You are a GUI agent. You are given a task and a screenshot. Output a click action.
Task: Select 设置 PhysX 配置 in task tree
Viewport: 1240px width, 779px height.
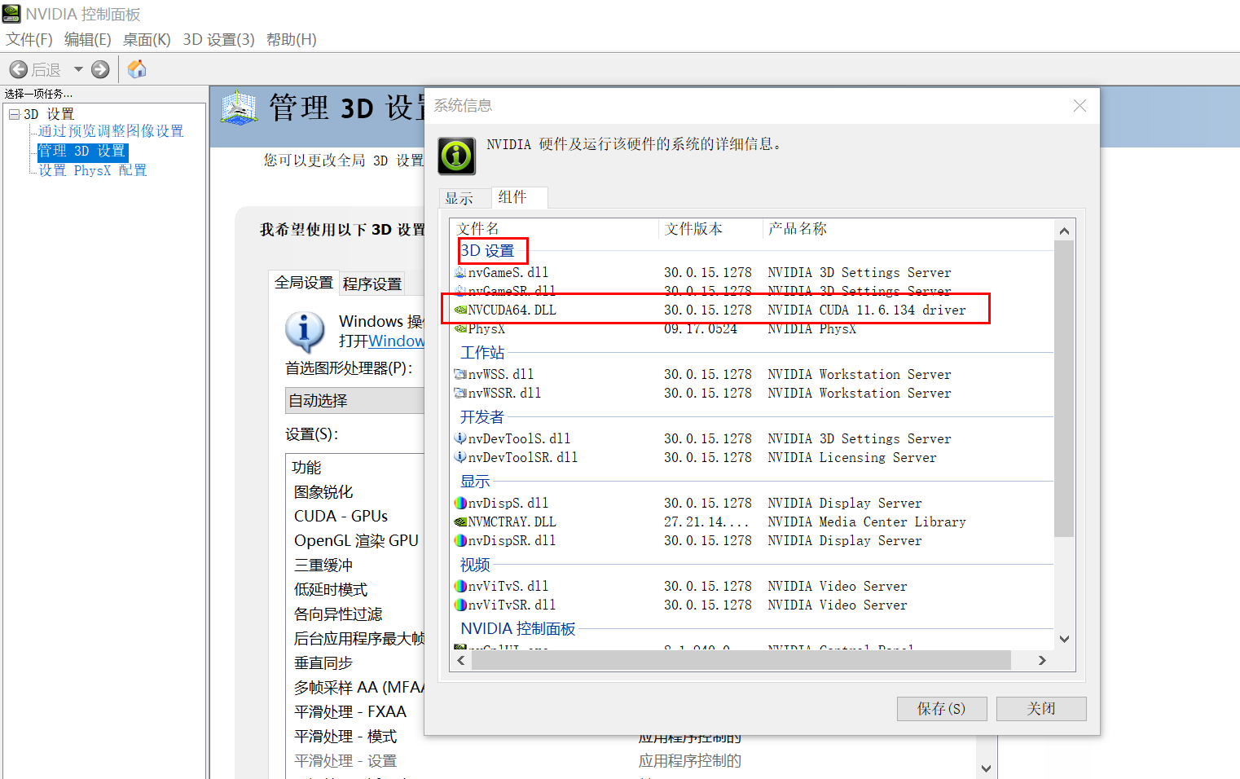tap(93, 170)
